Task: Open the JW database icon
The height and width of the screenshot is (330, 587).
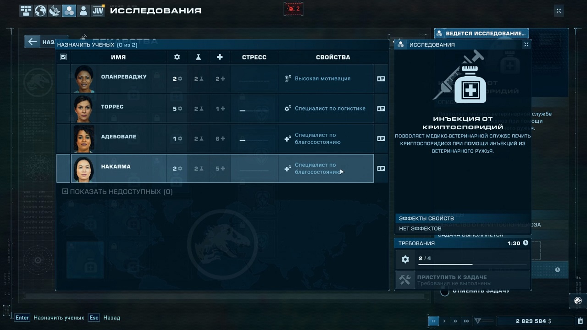Action: point(98,11)
